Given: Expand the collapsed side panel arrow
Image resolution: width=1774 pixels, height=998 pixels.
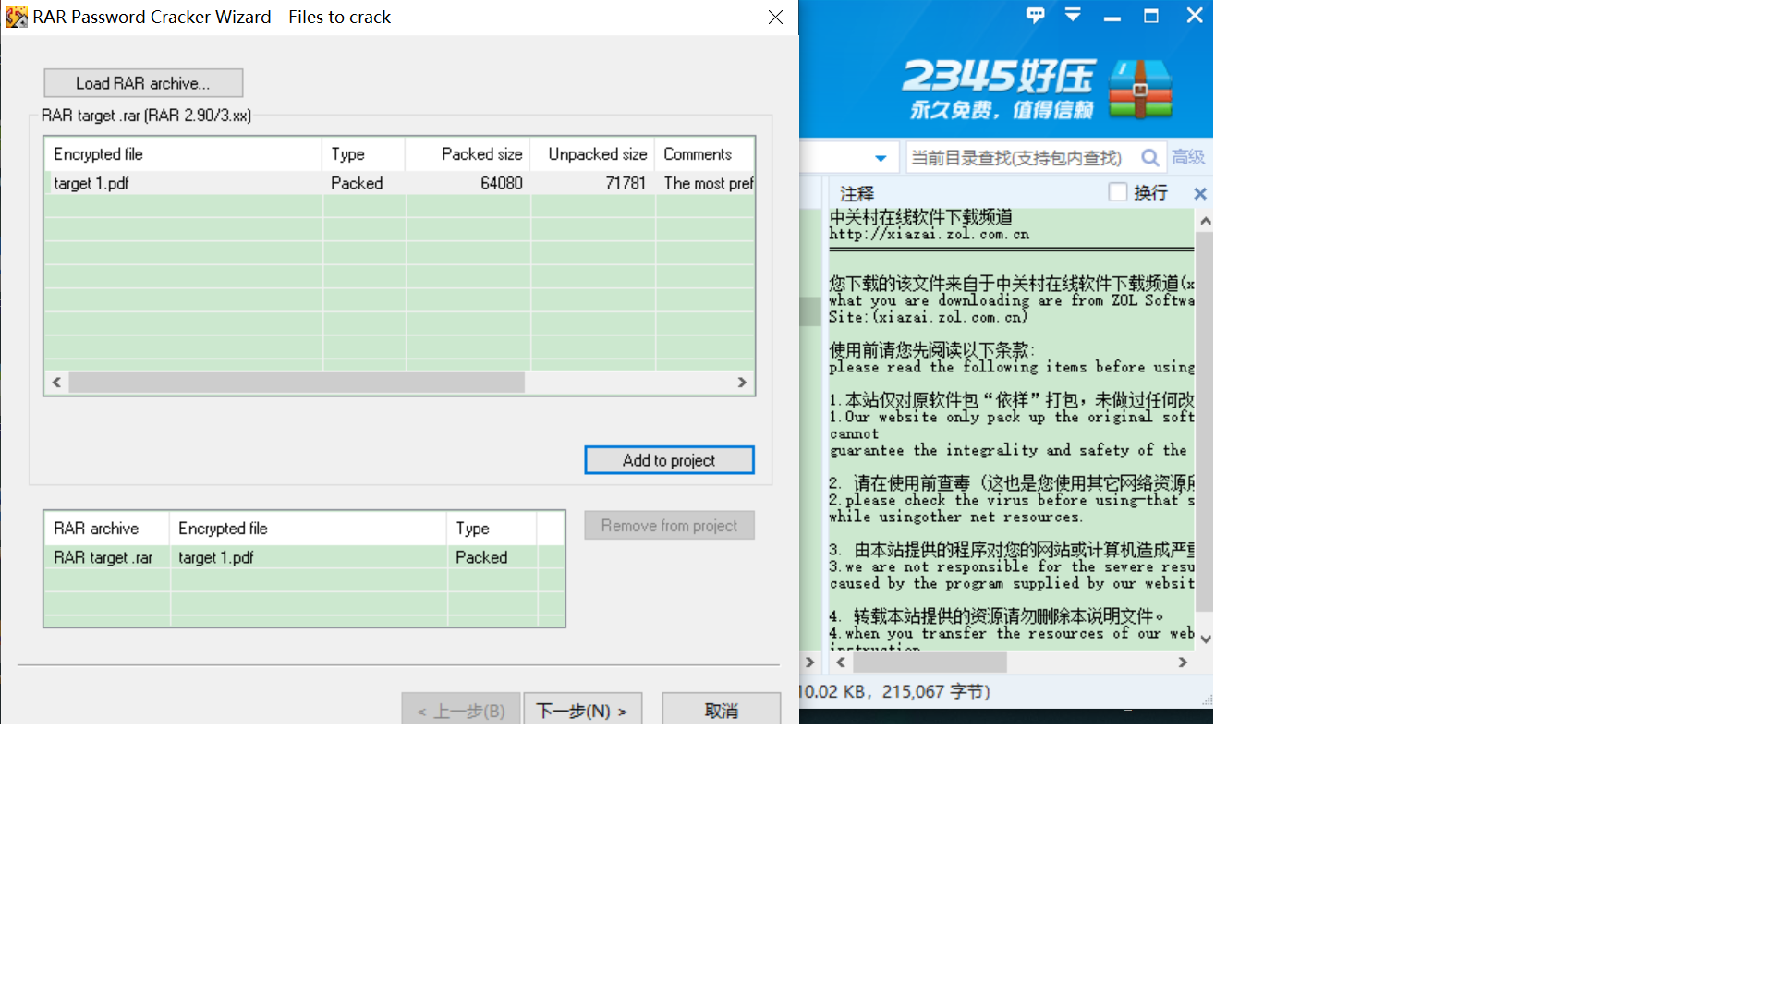Looking at the screenshot, I should pos(809,663).
